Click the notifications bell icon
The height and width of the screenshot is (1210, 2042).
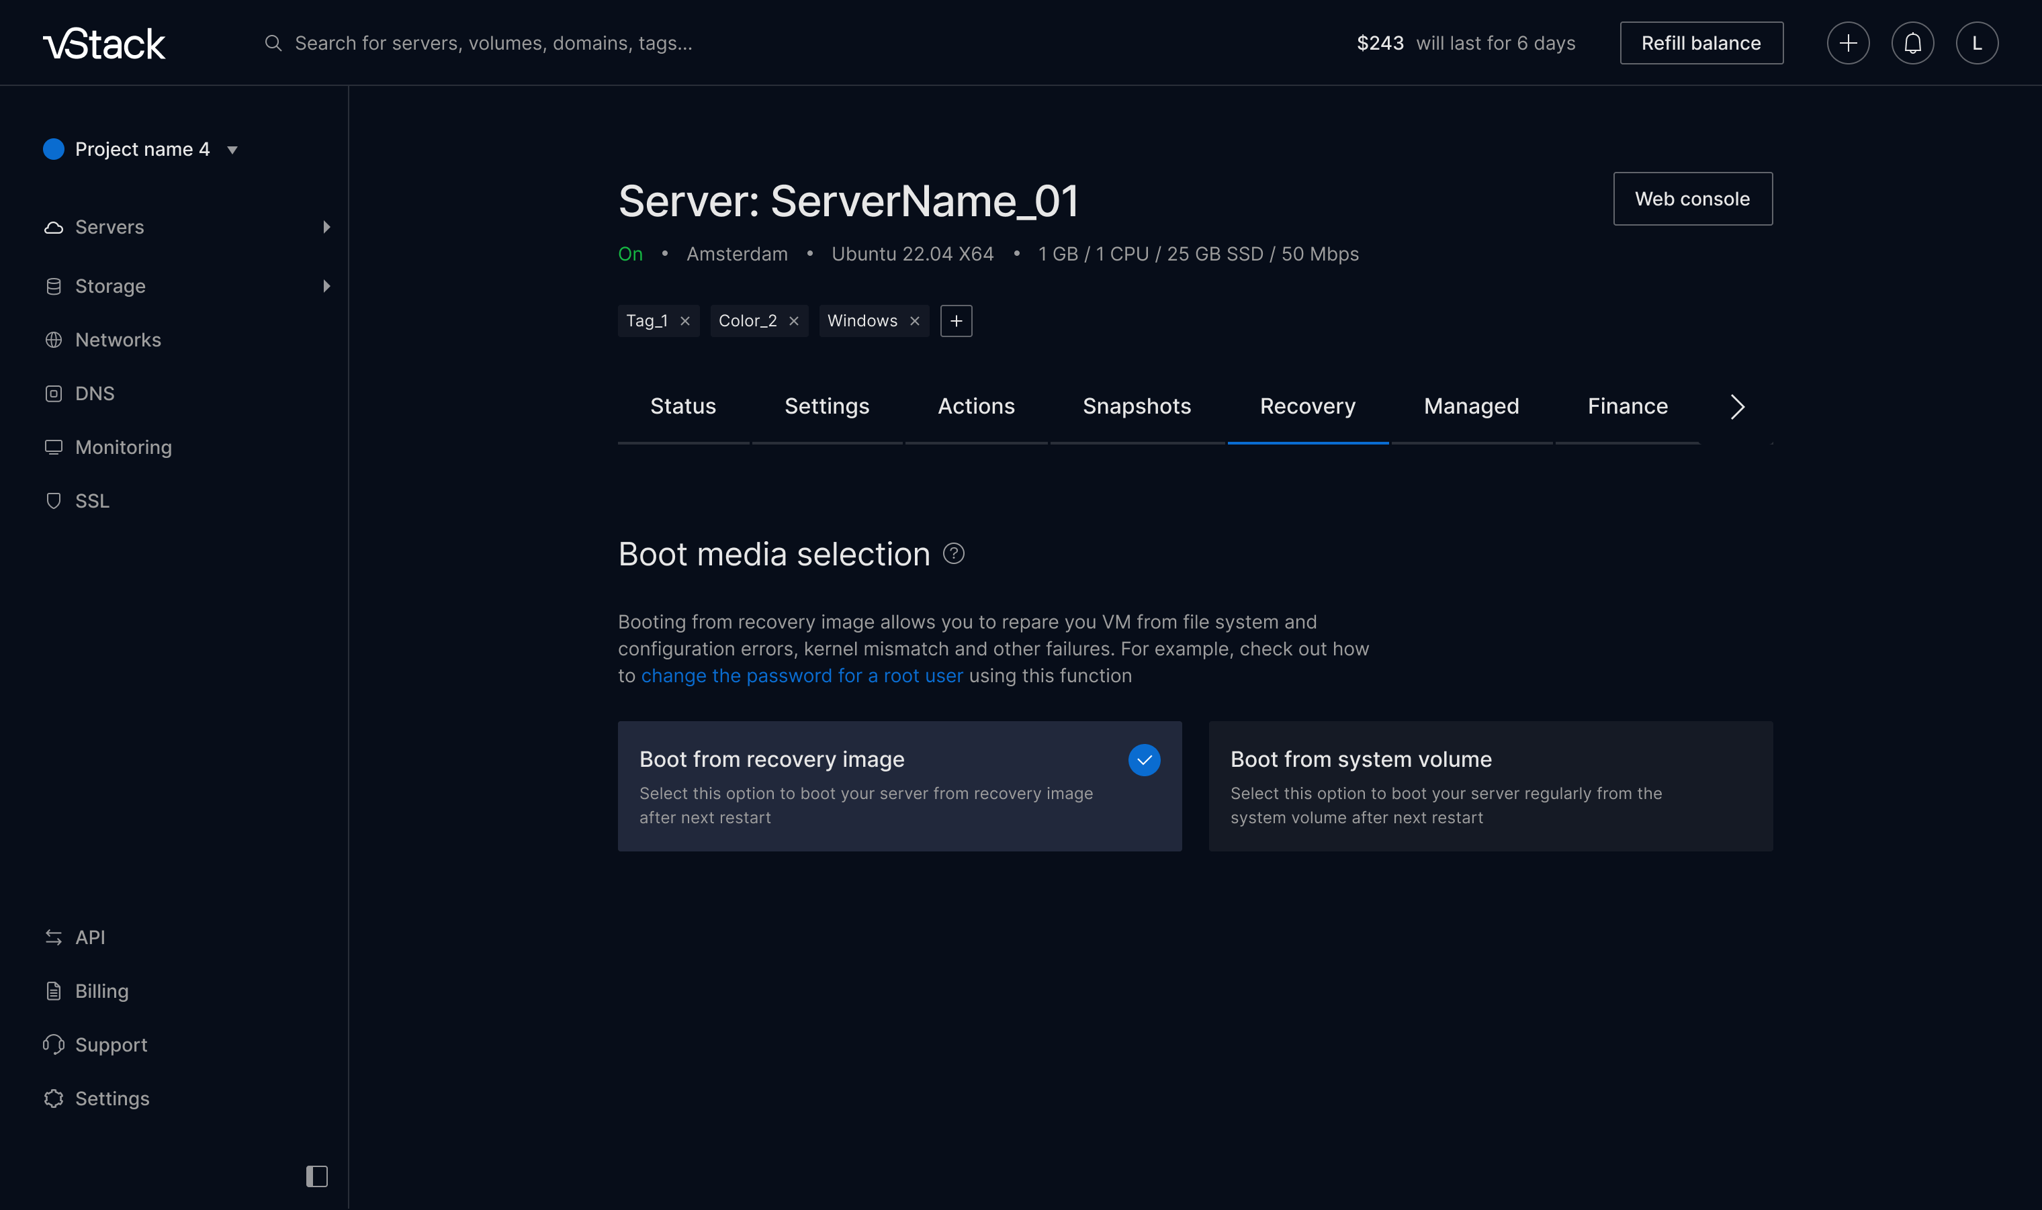click(1912, 43)
